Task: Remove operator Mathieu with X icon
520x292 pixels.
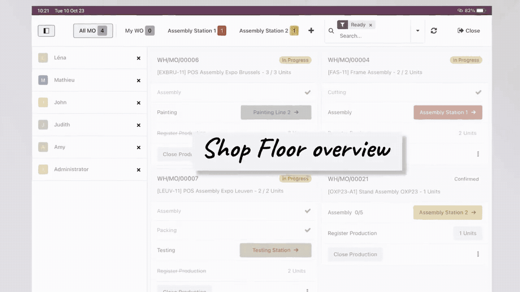Action: pos(139,81)
